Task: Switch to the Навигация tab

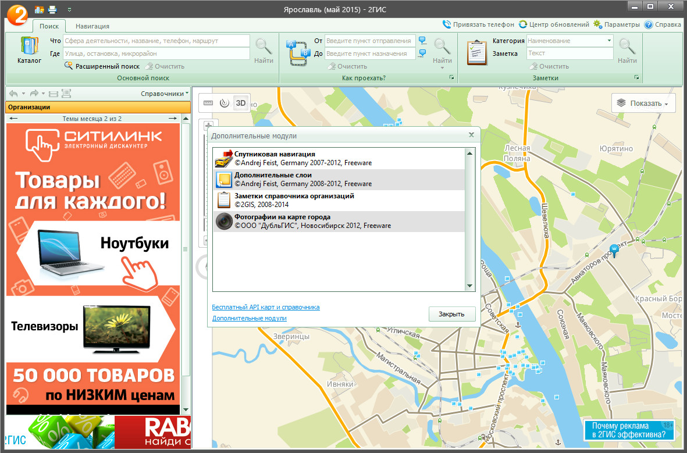Action: click(x=92, y=26)
